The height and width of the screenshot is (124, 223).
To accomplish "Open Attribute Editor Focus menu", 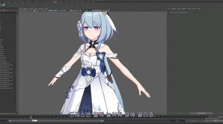I will pos(179,9).
